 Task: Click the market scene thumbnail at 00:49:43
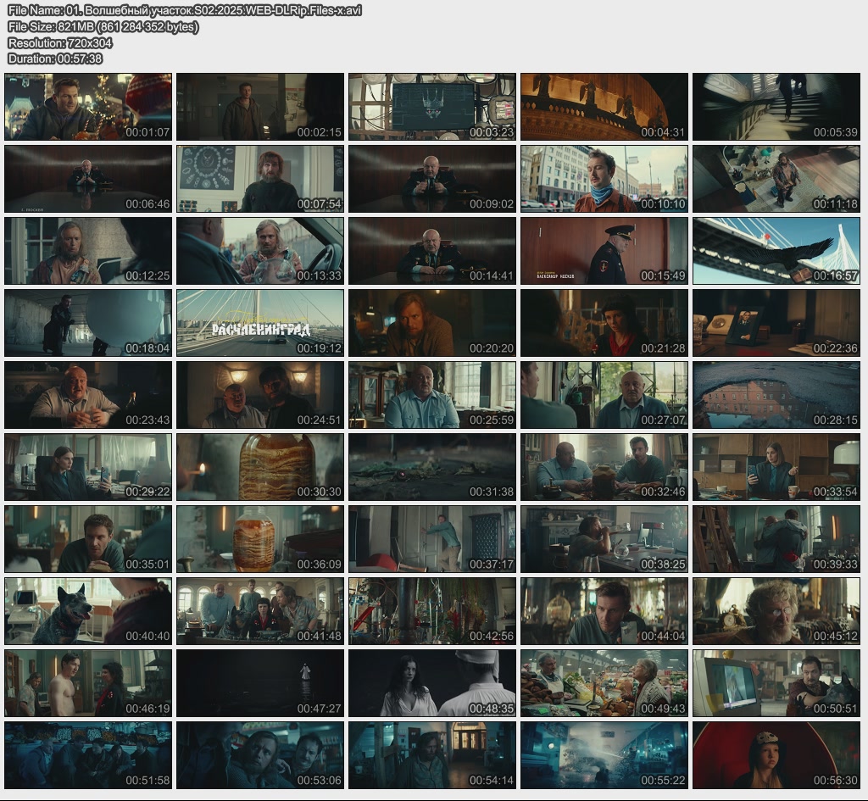click(x=604, y=683)
